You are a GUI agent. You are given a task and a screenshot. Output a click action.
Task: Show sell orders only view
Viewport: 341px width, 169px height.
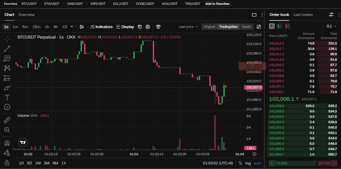pyautogui.click(x=287, y=26)
